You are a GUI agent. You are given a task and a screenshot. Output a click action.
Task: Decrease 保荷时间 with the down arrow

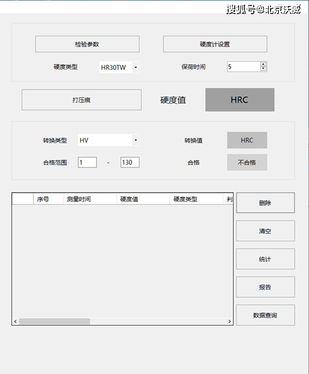(263, 69)
